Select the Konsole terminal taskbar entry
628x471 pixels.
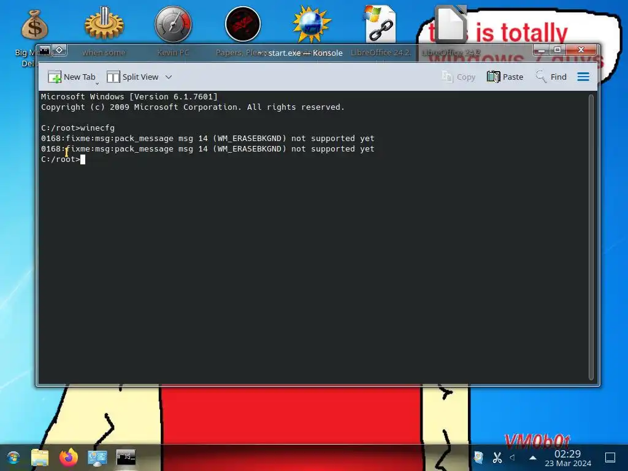tap(126, 458)
